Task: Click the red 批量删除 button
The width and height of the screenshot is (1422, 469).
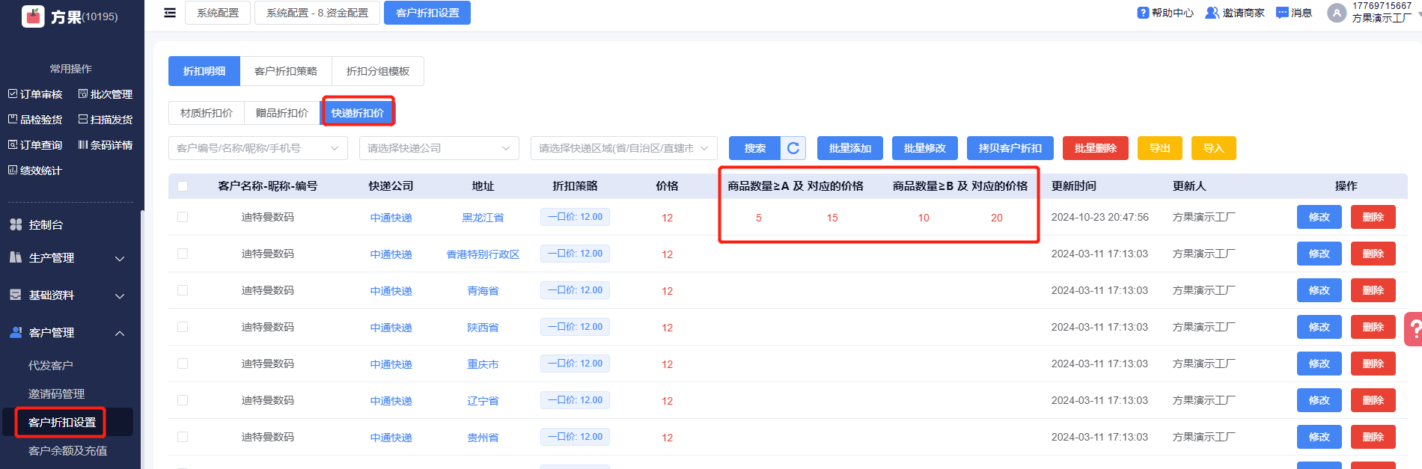Action: point(1095,148)
